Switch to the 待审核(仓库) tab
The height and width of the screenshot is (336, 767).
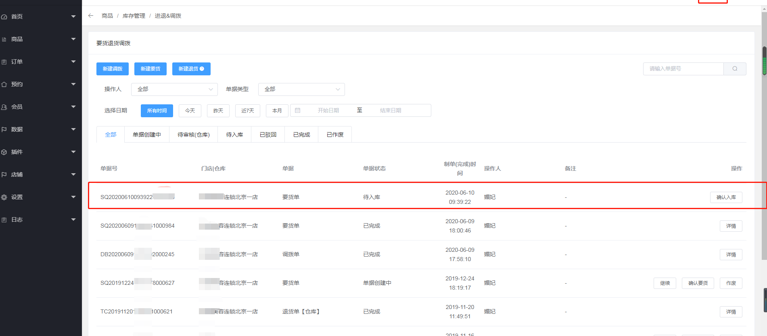194,135
